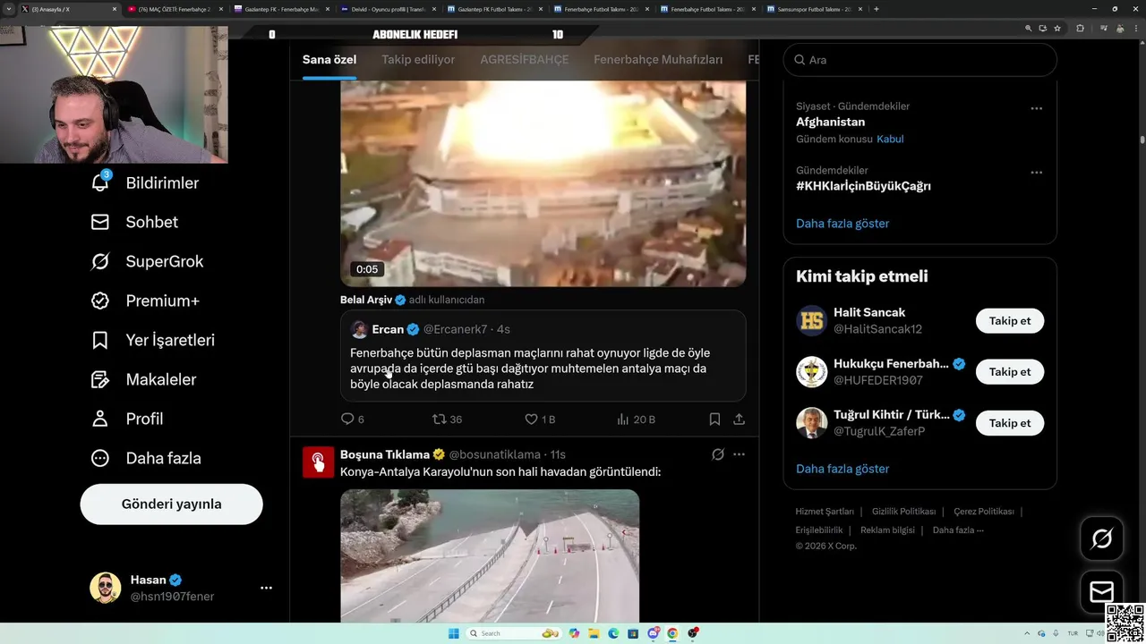Viewport: 1146px width, 644px height.
Task: Open Gizlilik Politikası footer link
Action: coord(903,512)
